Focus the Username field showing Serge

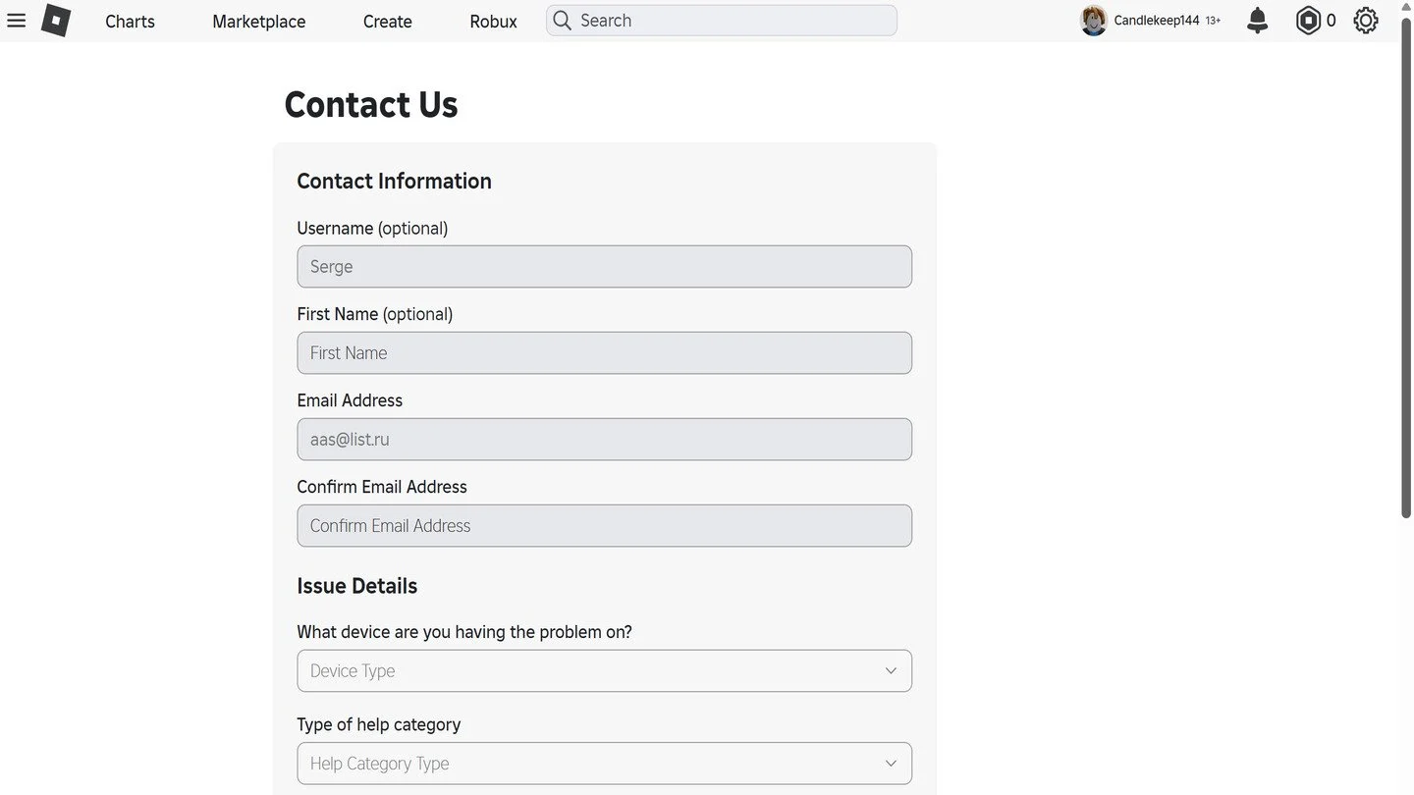[x=604, y=266]
